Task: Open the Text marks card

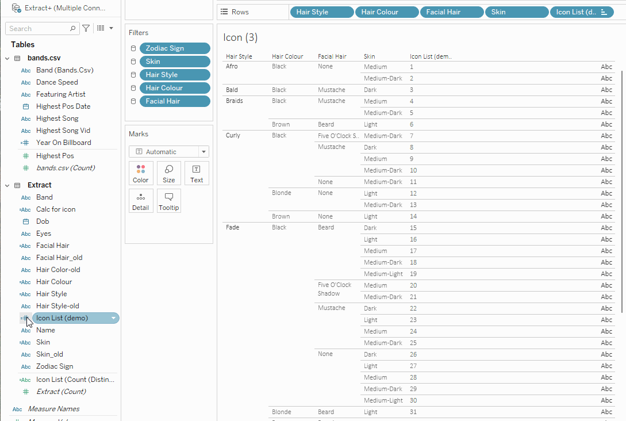Action: pyautogui.click(x=197, y=173)
